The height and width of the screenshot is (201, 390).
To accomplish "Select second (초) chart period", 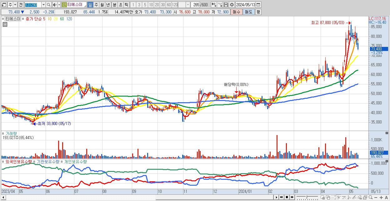I will pyautogui.click(x=121, y=5).
